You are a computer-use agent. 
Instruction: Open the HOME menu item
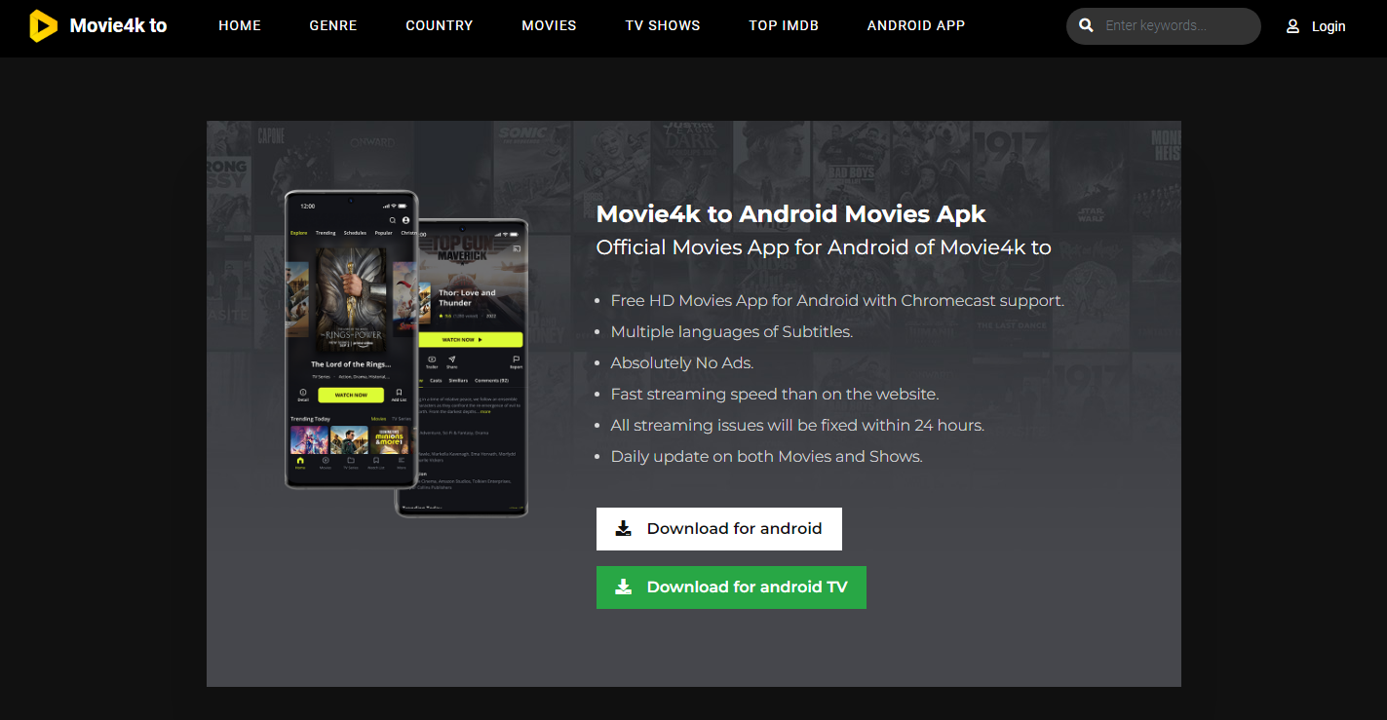(x=240, y=26)
